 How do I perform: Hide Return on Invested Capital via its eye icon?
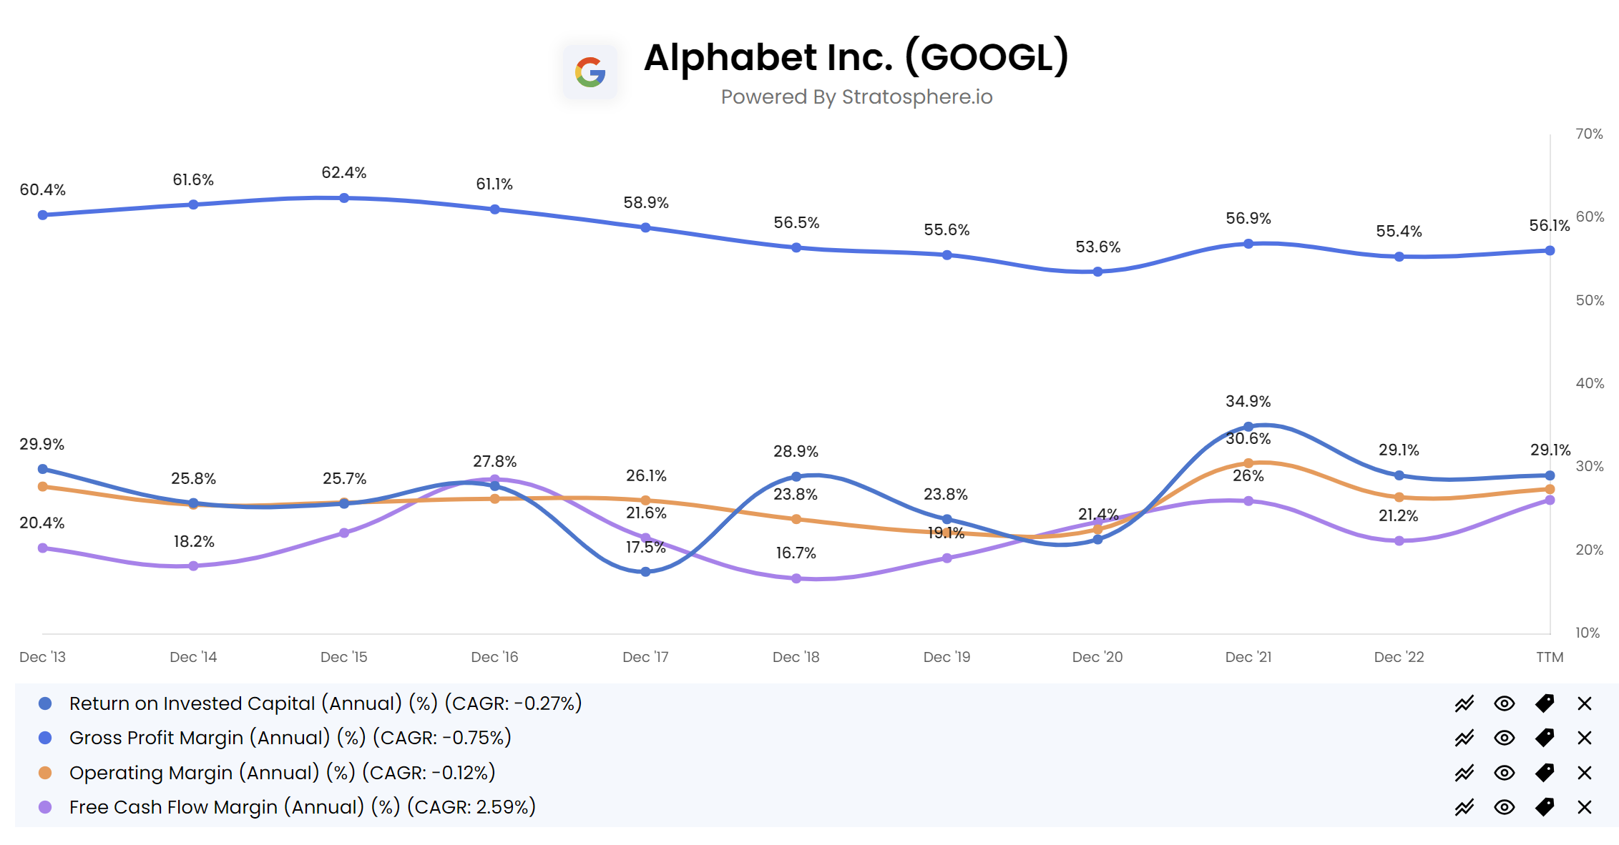click(1504, 704)
